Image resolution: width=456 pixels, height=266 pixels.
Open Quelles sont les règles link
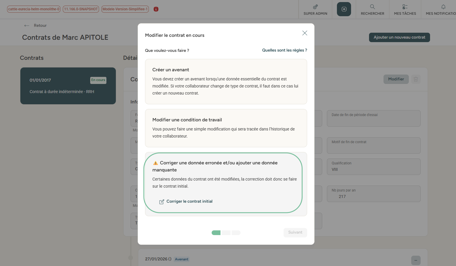click(284, 50)
